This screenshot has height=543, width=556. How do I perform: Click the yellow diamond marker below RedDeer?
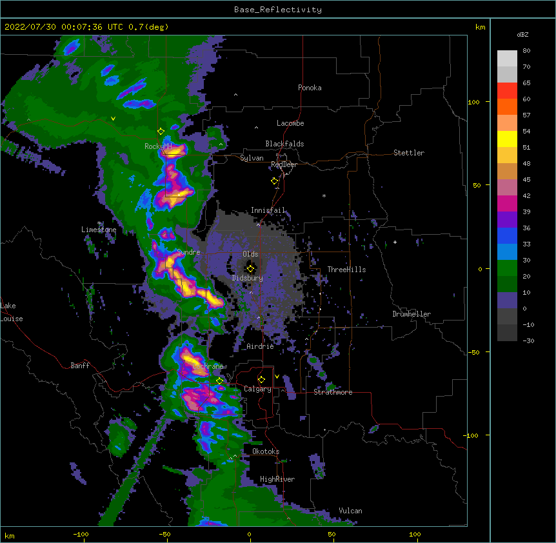pyautogui.click(x=274, y=181)
